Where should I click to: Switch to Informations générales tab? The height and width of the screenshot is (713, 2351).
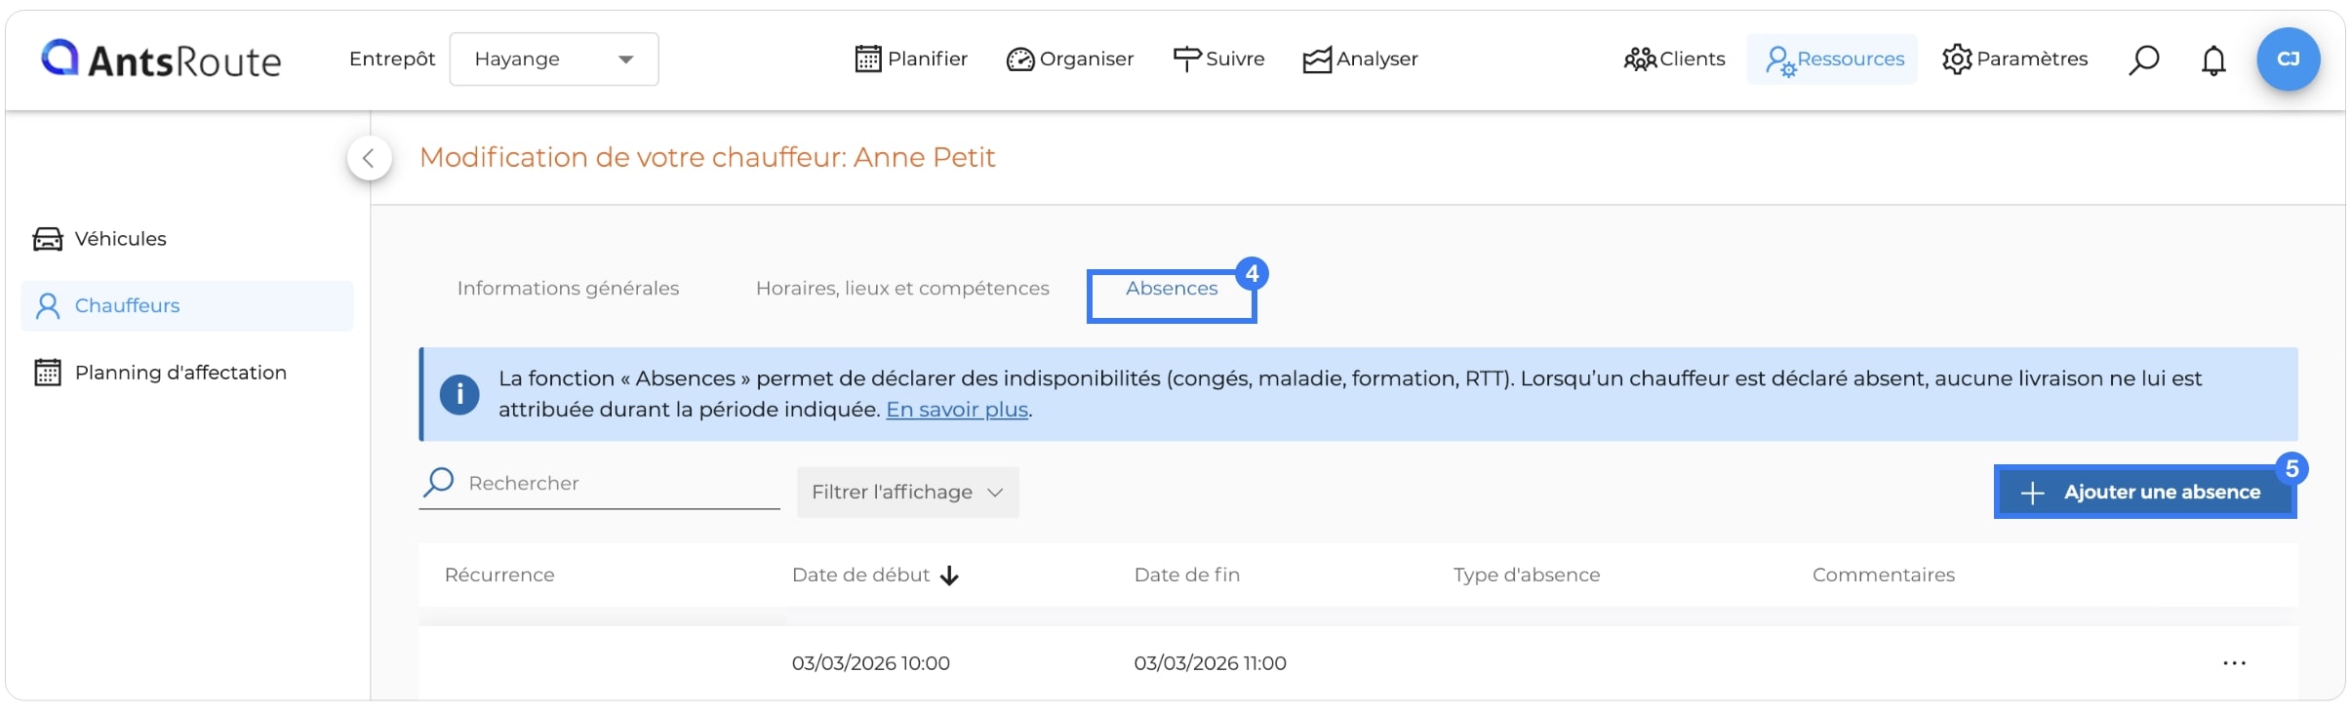(x=568, y=289)
